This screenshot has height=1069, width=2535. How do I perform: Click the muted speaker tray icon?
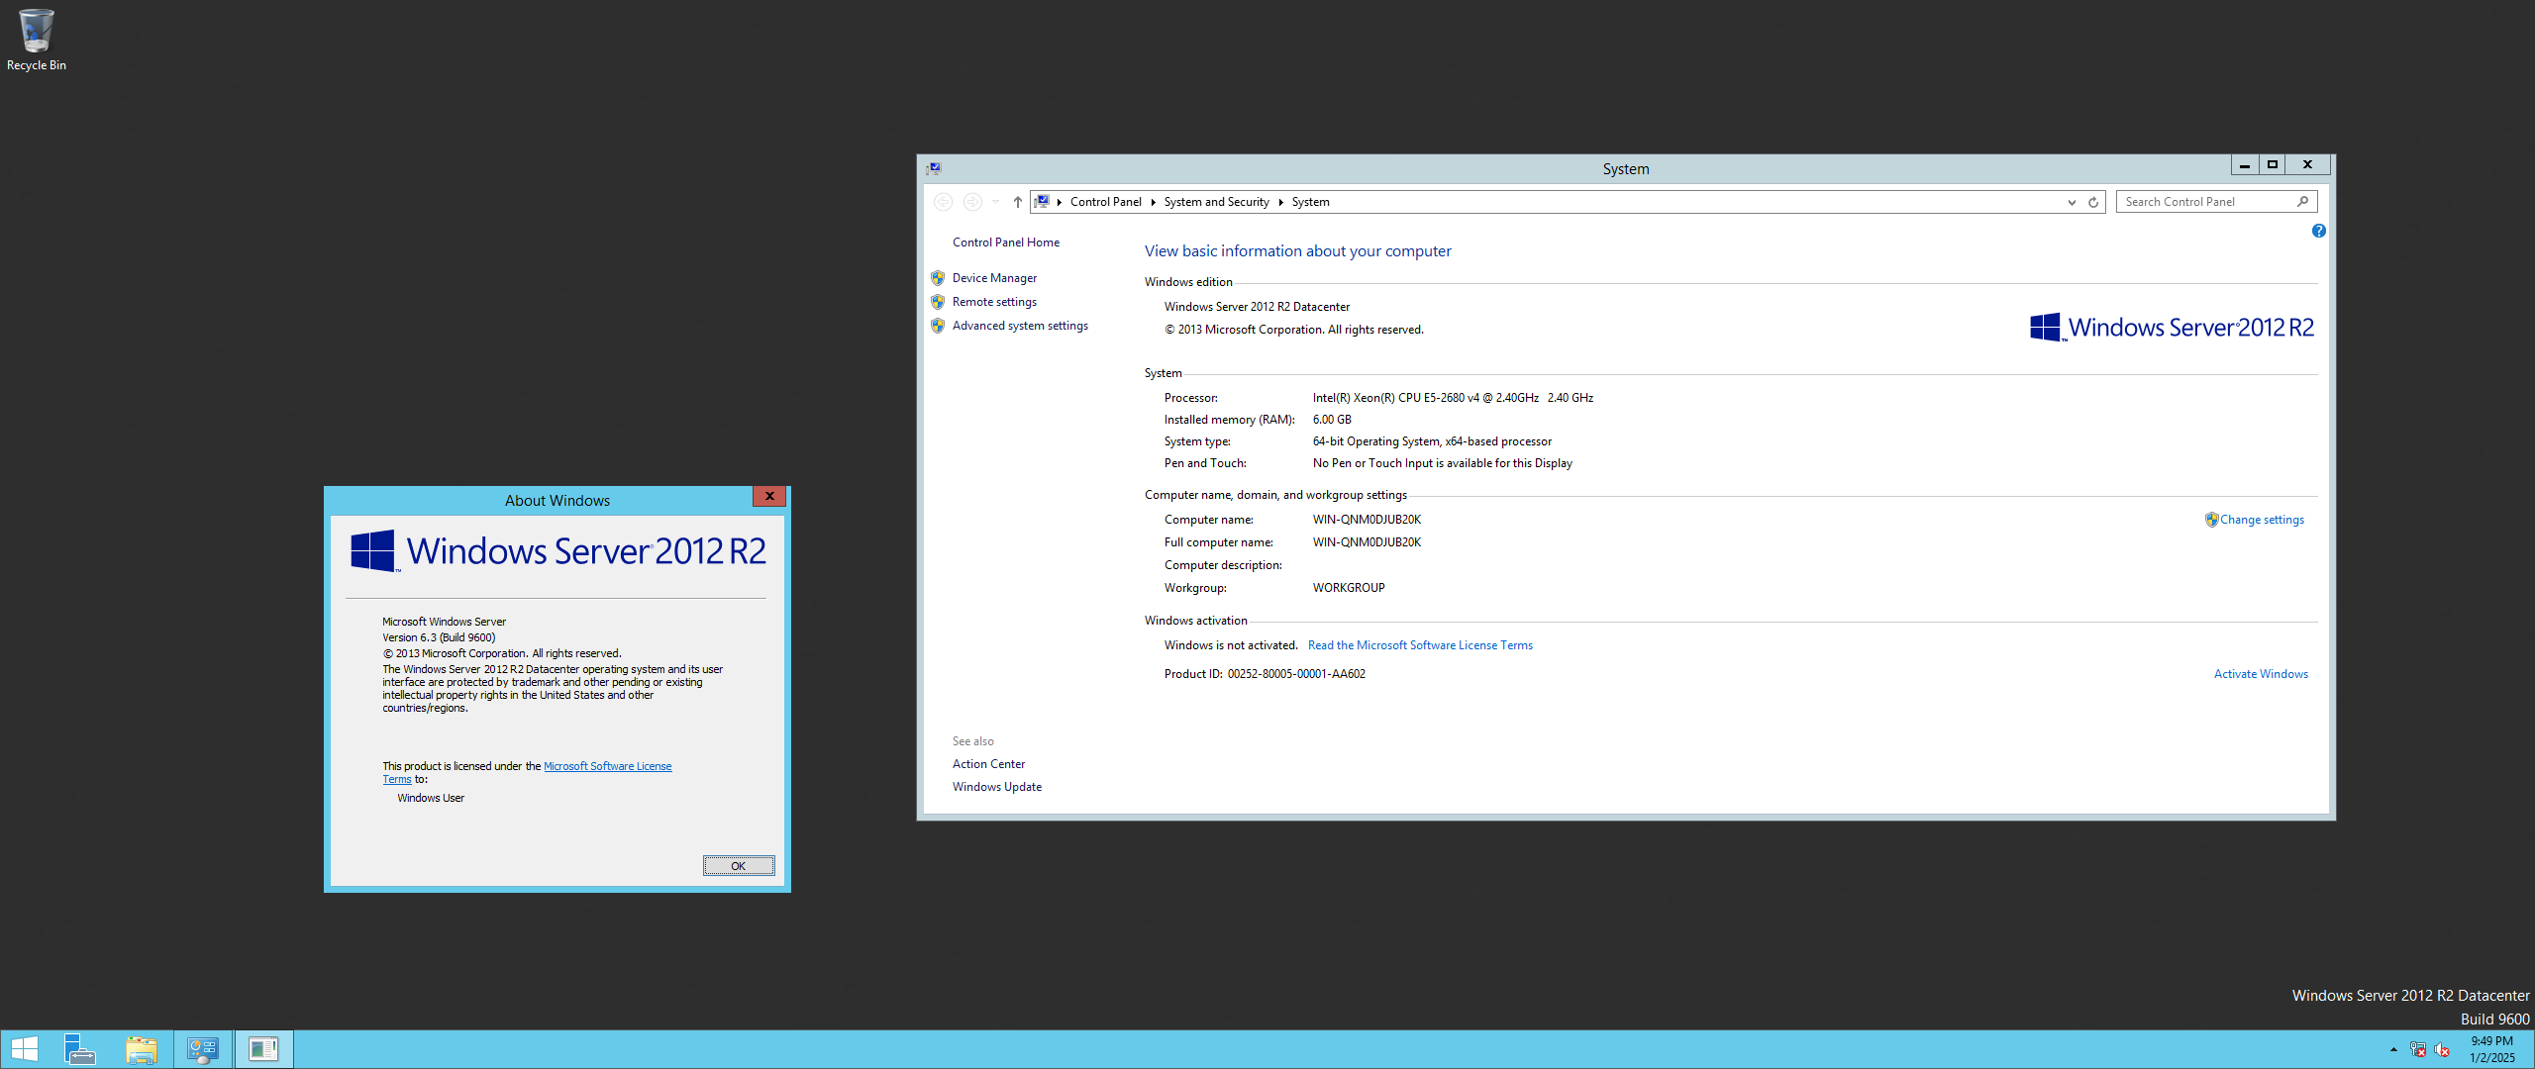click(x=2442, y=1049)
